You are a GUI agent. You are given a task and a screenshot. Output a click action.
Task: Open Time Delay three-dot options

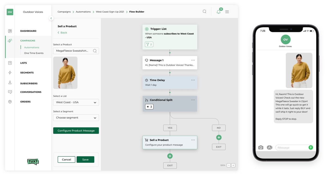pyautogui.click(x=193, y=80)
